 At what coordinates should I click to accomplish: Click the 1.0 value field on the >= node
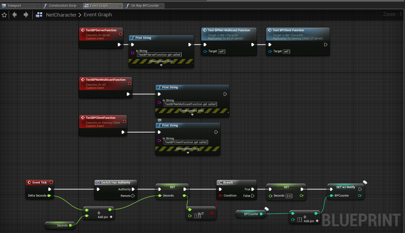(x=197, y=216)
